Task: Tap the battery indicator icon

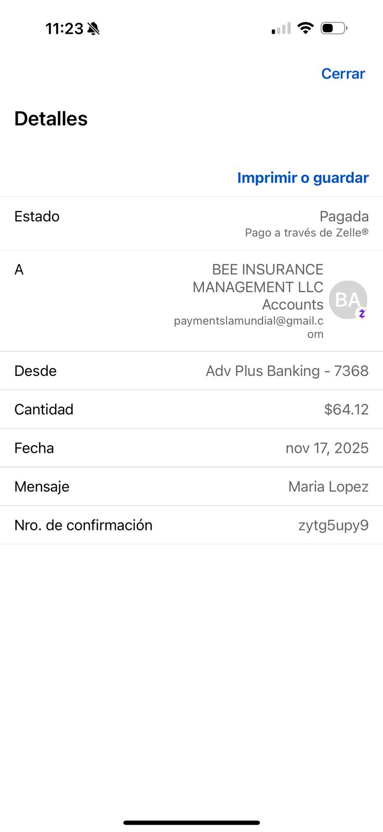Action: (334, 28)
